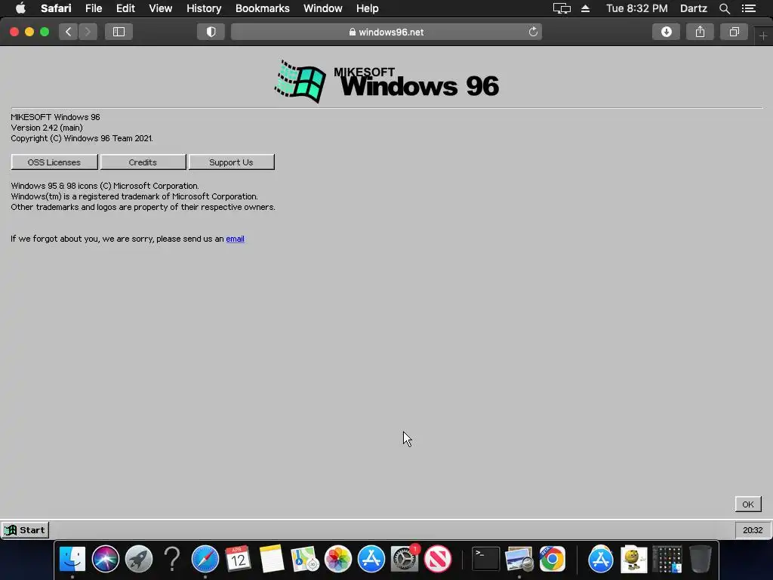Open the Windows 96 Start menu
Screen dimensions: 773x580
pyautogui.click(x=25, y=530)
